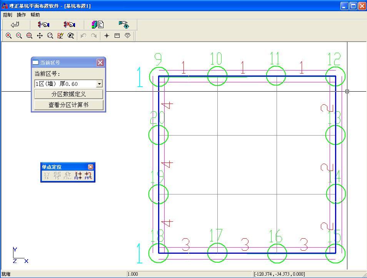Click the hand-with-X delete zone icon
This screenshot has width=367, height=278.
[x=69, y=25]
